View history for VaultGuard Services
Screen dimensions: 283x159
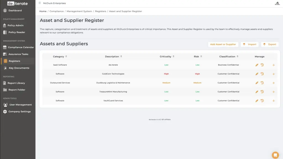point(262,101)
